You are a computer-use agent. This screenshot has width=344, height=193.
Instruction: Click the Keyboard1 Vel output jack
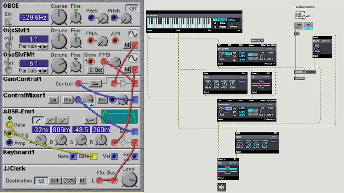[x=114, y=156]
